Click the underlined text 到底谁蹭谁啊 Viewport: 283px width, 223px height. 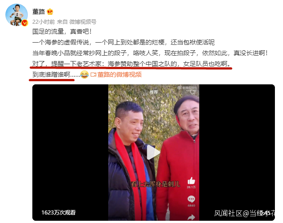tap(51, 74)
